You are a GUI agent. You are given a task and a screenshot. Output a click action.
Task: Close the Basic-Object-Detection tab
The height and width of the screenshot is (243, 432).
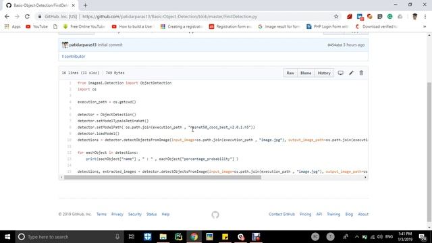74,5
